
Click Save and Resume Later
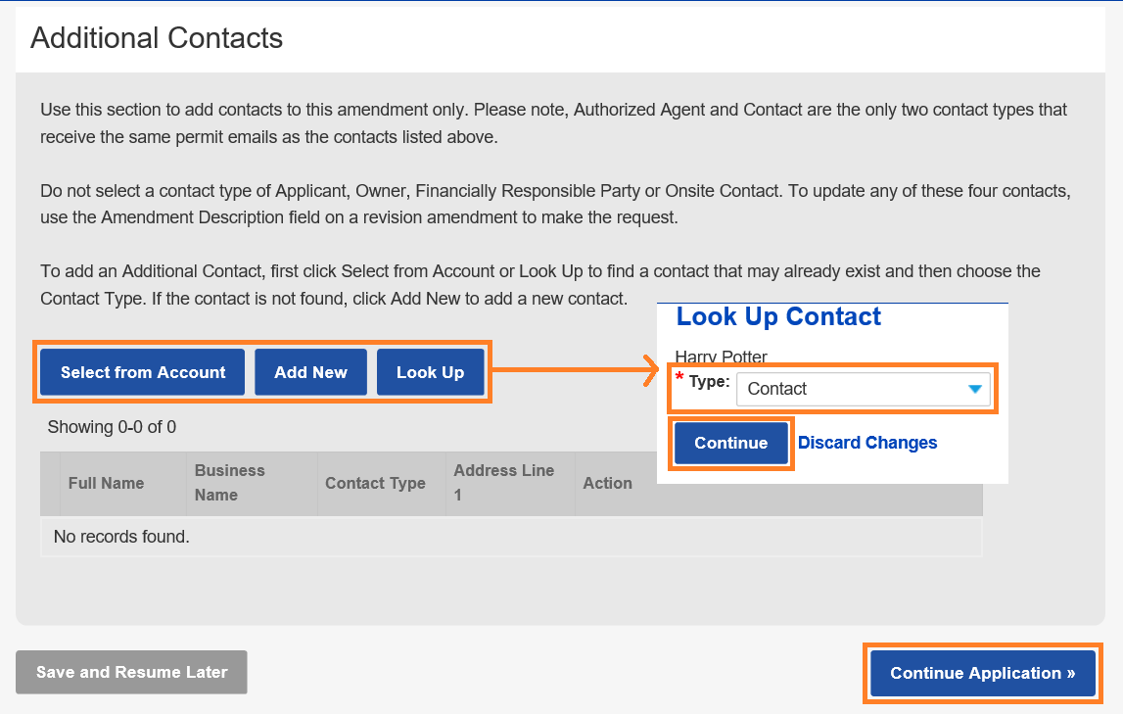point(131,672)
